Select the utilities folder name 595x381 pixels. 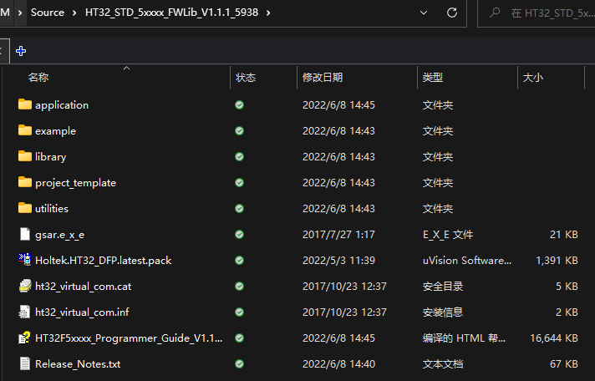coord(52,209)
